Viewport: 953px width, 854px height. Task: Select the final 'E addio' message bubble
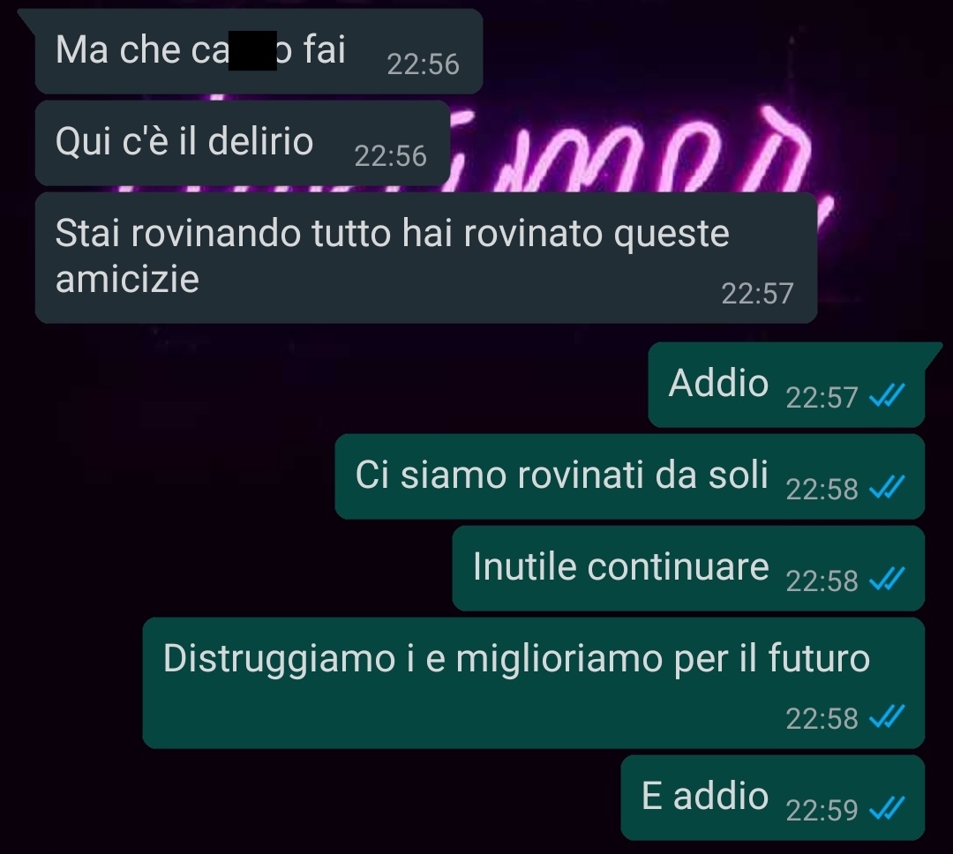(773, 798)
